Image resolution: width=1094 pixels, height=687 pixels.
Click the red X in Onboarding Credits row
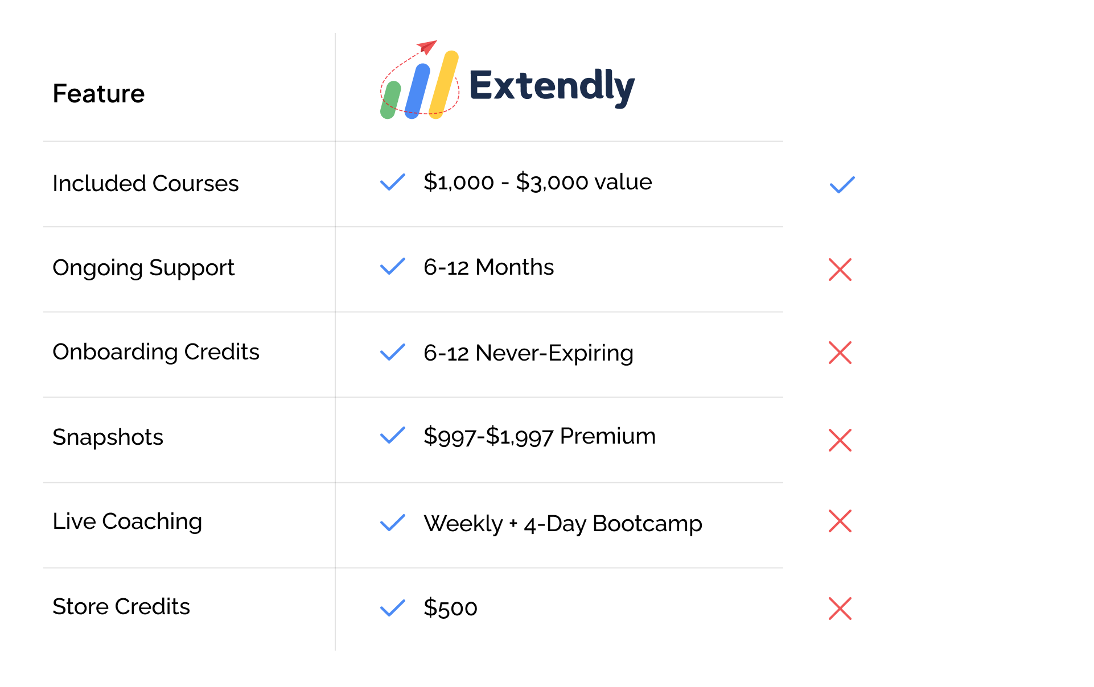coord(840,353)
